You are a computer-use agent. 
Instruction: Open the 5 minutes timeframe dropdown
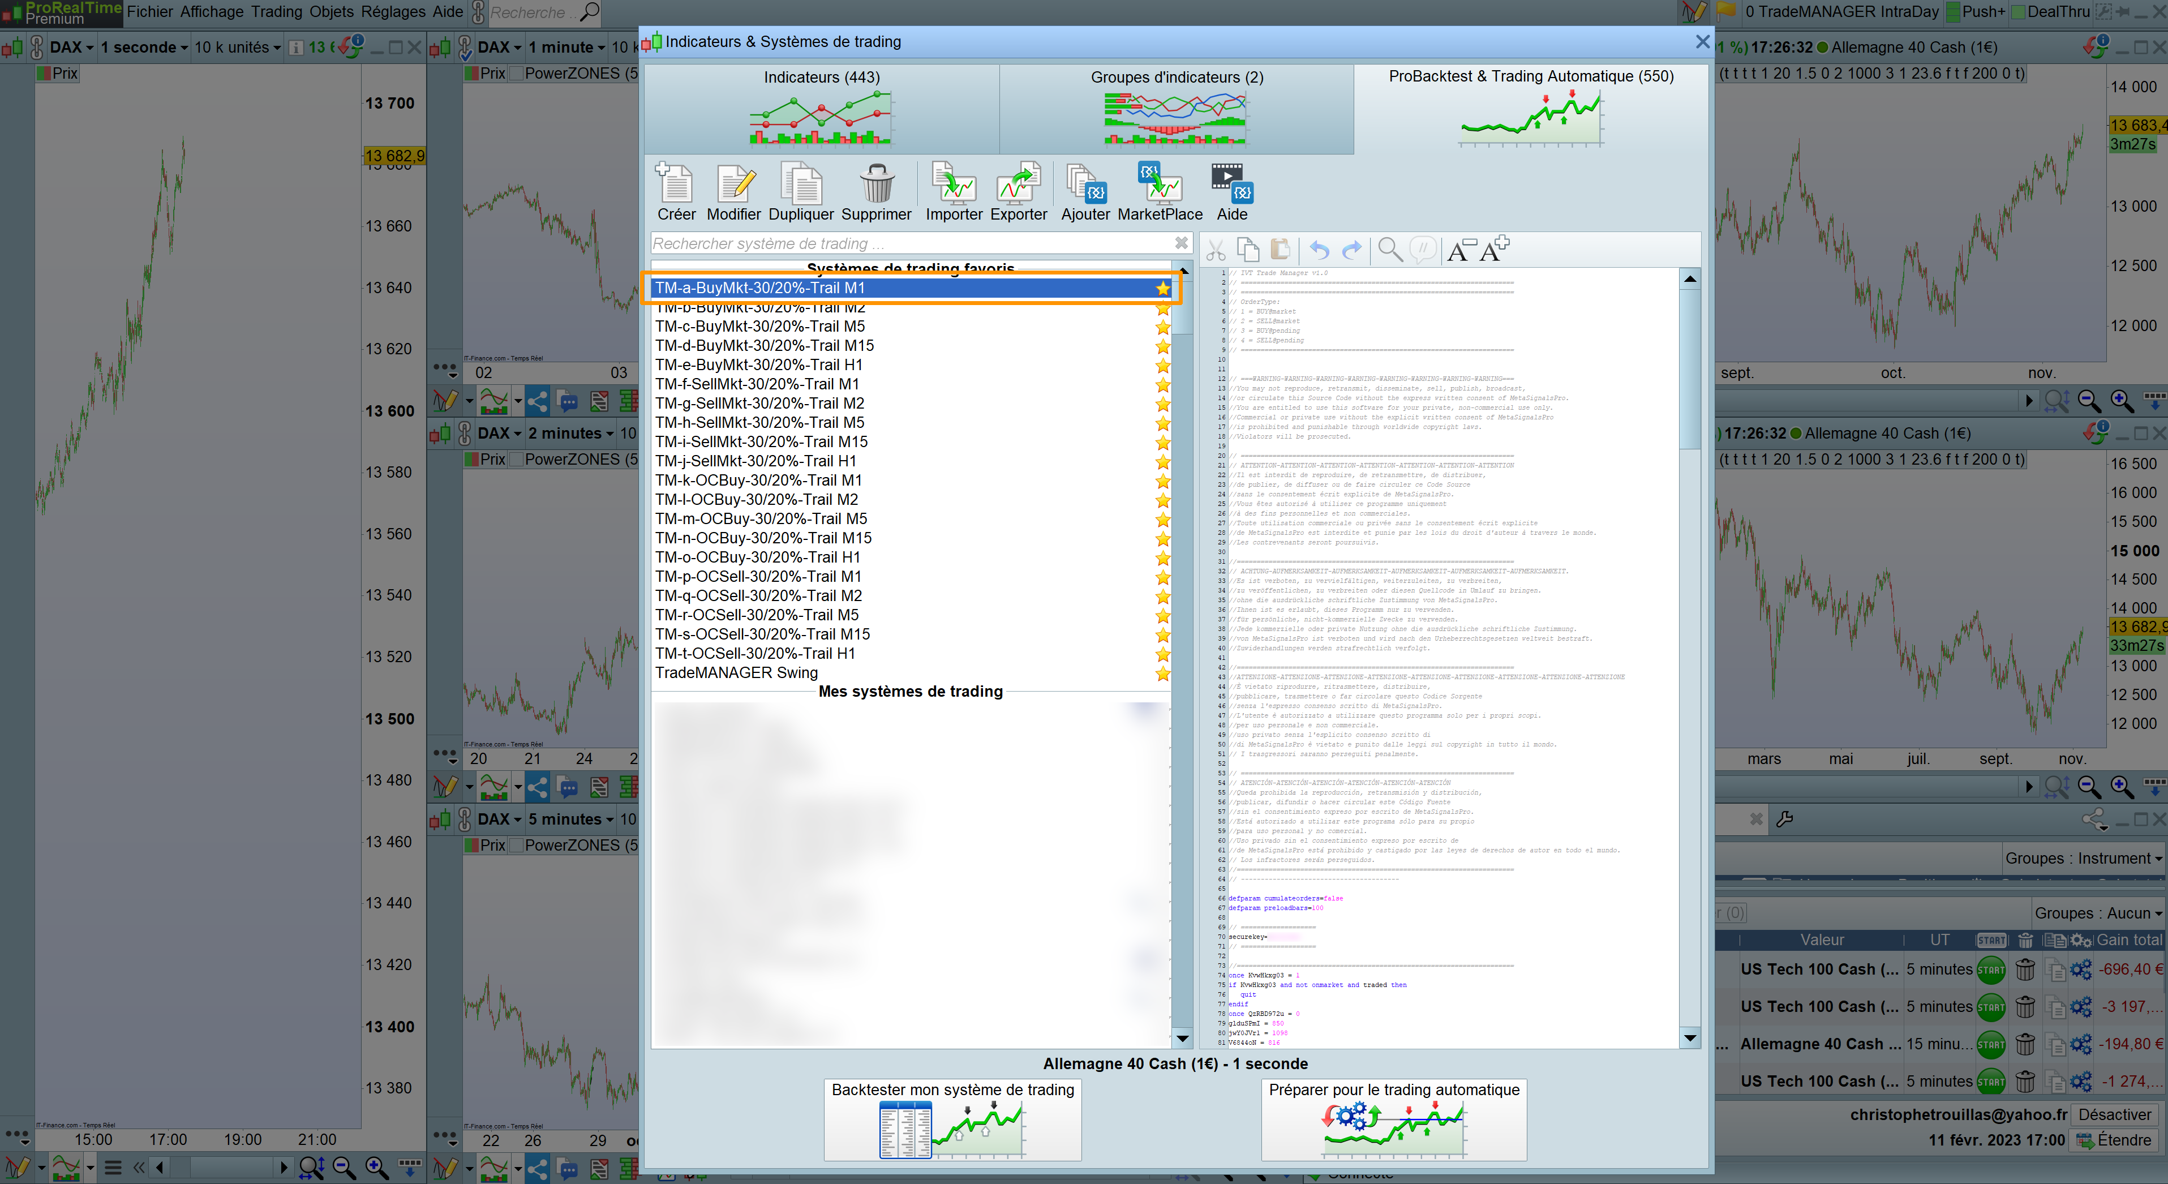(x=570, y=819)
